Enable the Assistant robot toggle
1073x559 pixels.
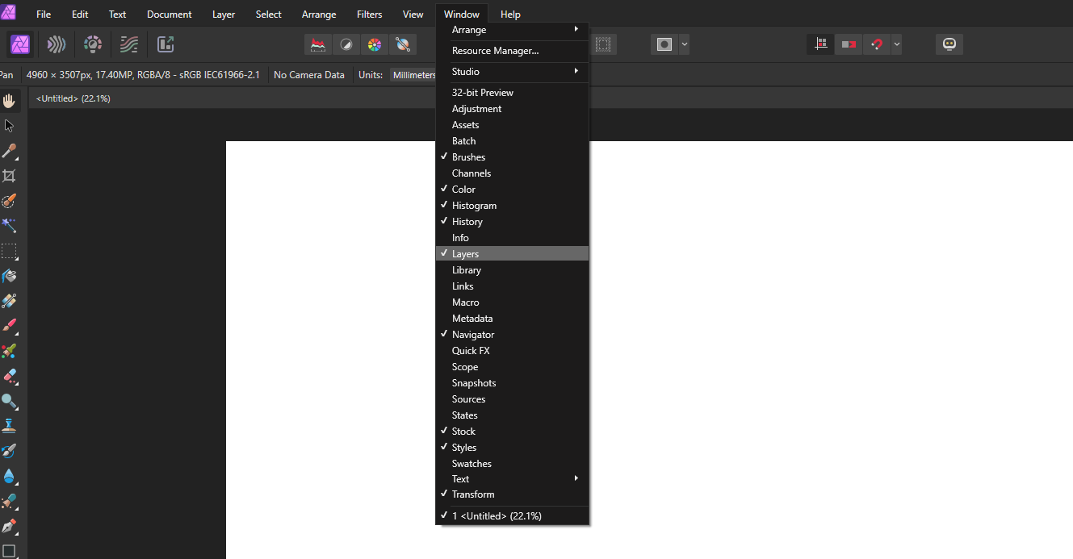point(949,44)
